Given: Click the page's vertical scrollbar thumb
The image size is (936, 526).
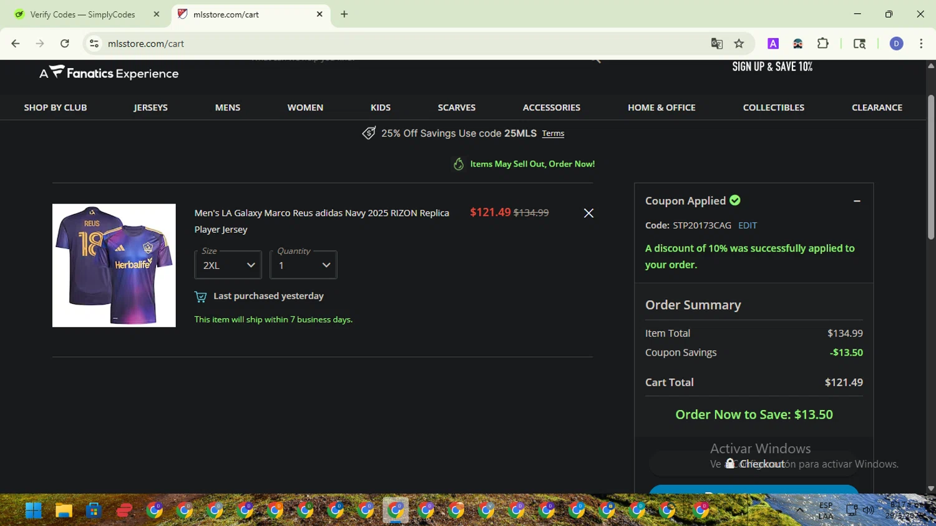Looking at the screenshot, I should [x=931, y=167].
